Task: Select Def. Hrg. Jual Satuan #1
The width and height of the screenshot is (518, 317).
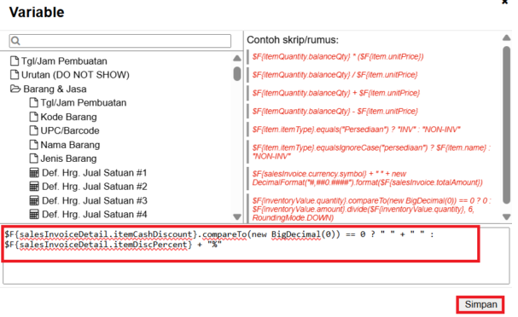Action: pyautogui.click(x=94, y=173)
